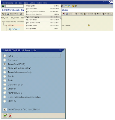115x120 pixels.
Task: Open the Utilities menu
Action: click(x=32, y=3)
